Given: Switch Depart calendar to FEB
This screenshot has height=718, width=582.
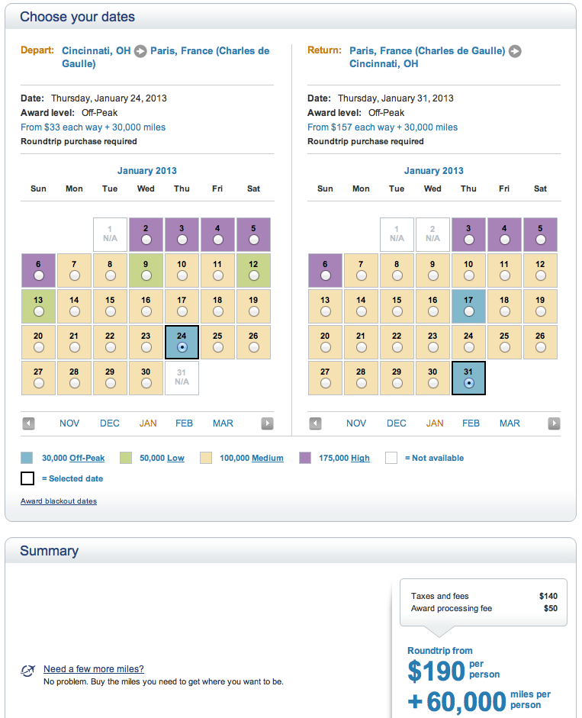Looking at the screenshot, I should [x=184, y=423].
